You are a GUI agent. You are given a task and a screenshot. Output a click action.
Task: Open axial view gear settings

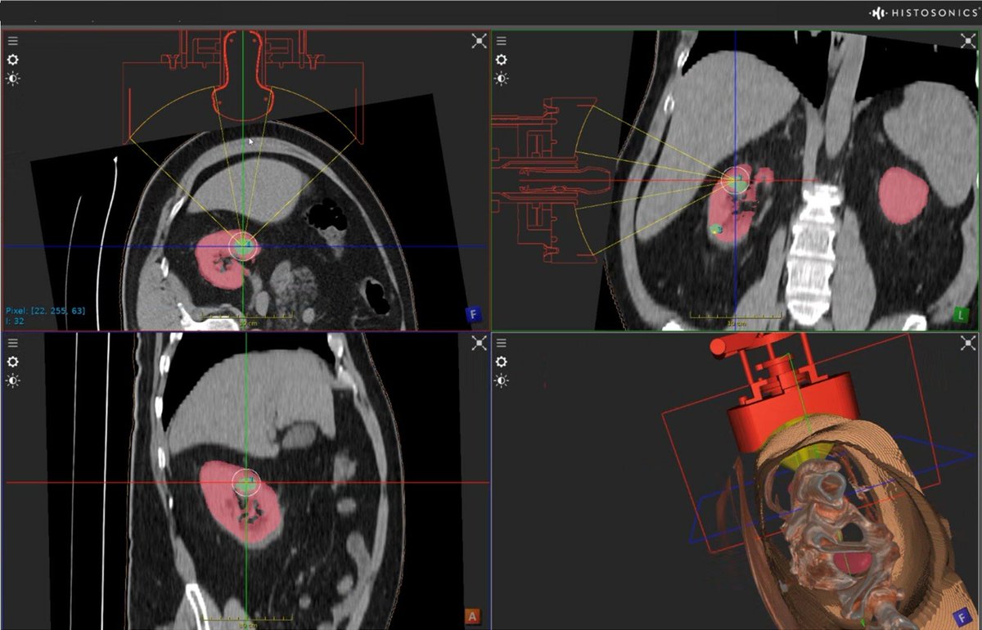(13, 60)
